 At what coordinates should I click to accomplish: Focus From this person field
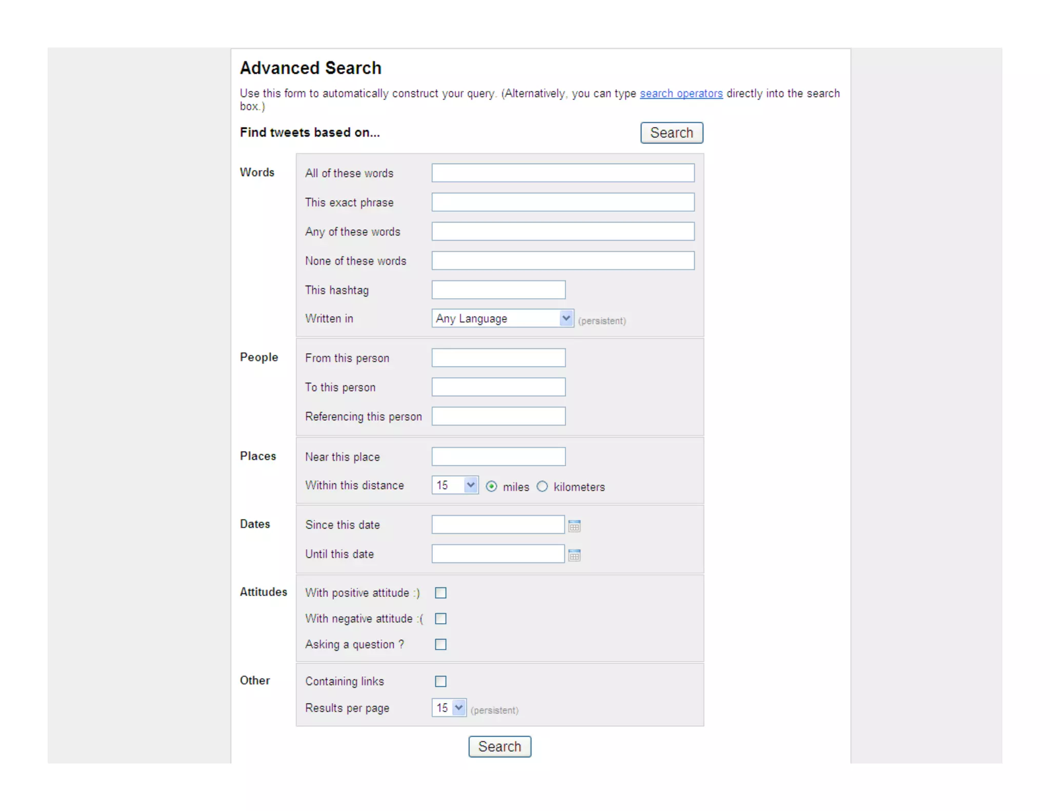pos(498,358)
